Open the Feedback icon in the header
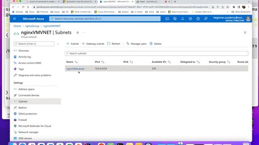The width and height of the screenshot is (259, 145). (206, 19)
